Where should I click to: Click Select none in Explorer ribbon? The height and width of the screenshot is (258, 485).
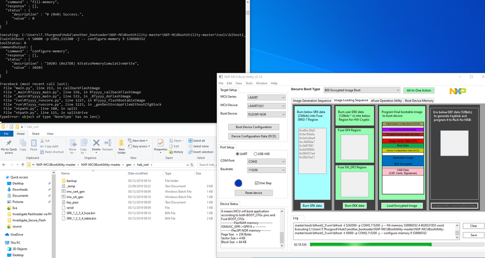tap(198, 146)
